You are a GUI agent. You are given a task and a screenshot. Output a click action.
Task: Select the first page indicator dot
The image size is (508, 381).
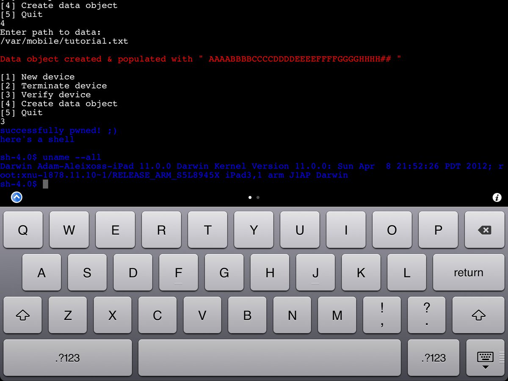(250, 197)
